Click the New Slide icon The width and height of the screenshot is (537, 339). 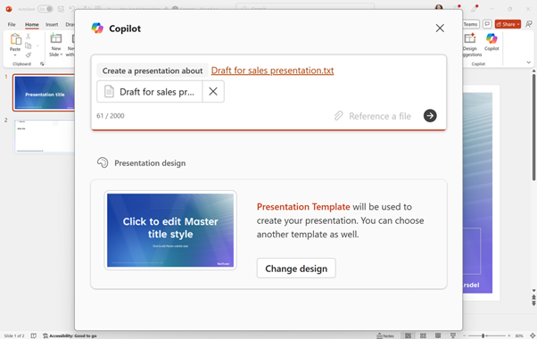point(56,38)
